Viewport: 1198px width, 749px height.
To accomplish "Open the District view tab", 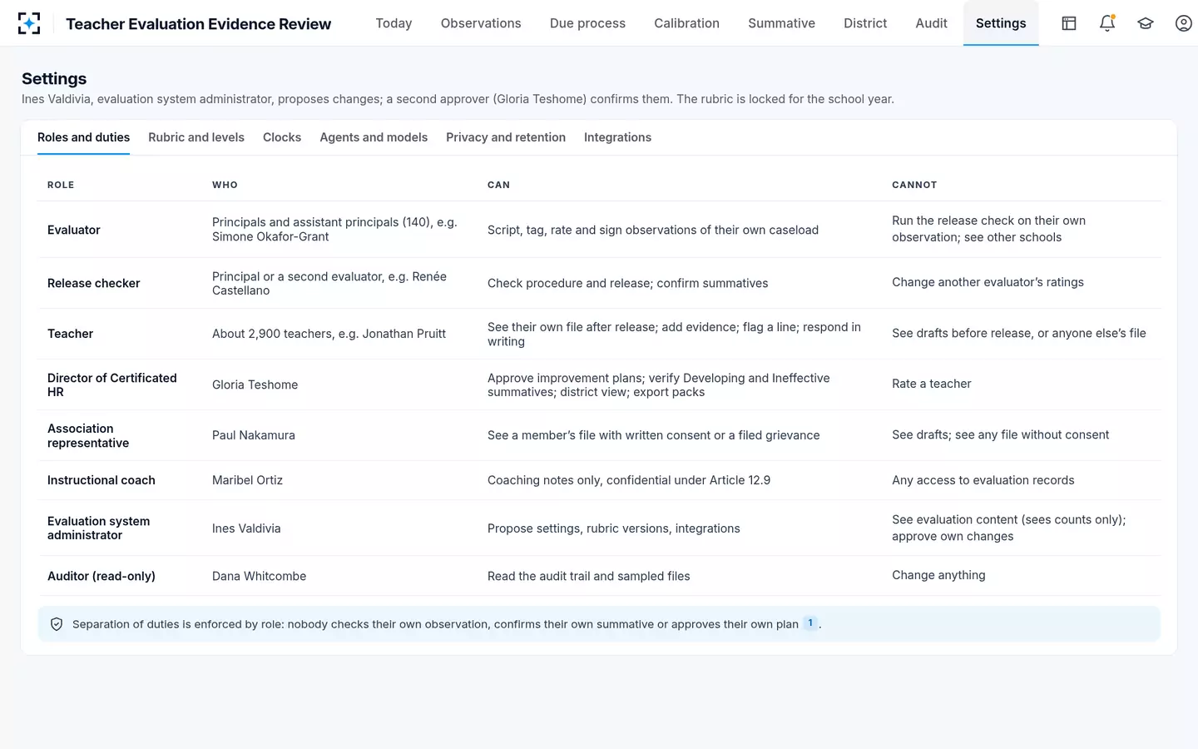I will point(865,23).
